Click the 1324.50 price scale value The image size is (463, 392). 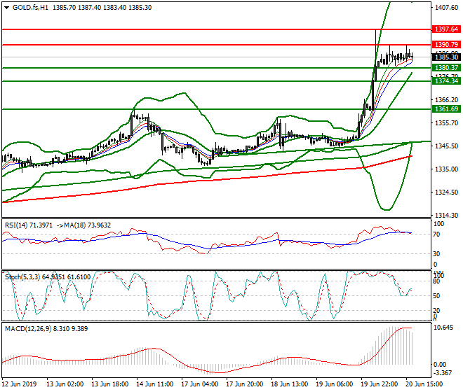point(446,192)
